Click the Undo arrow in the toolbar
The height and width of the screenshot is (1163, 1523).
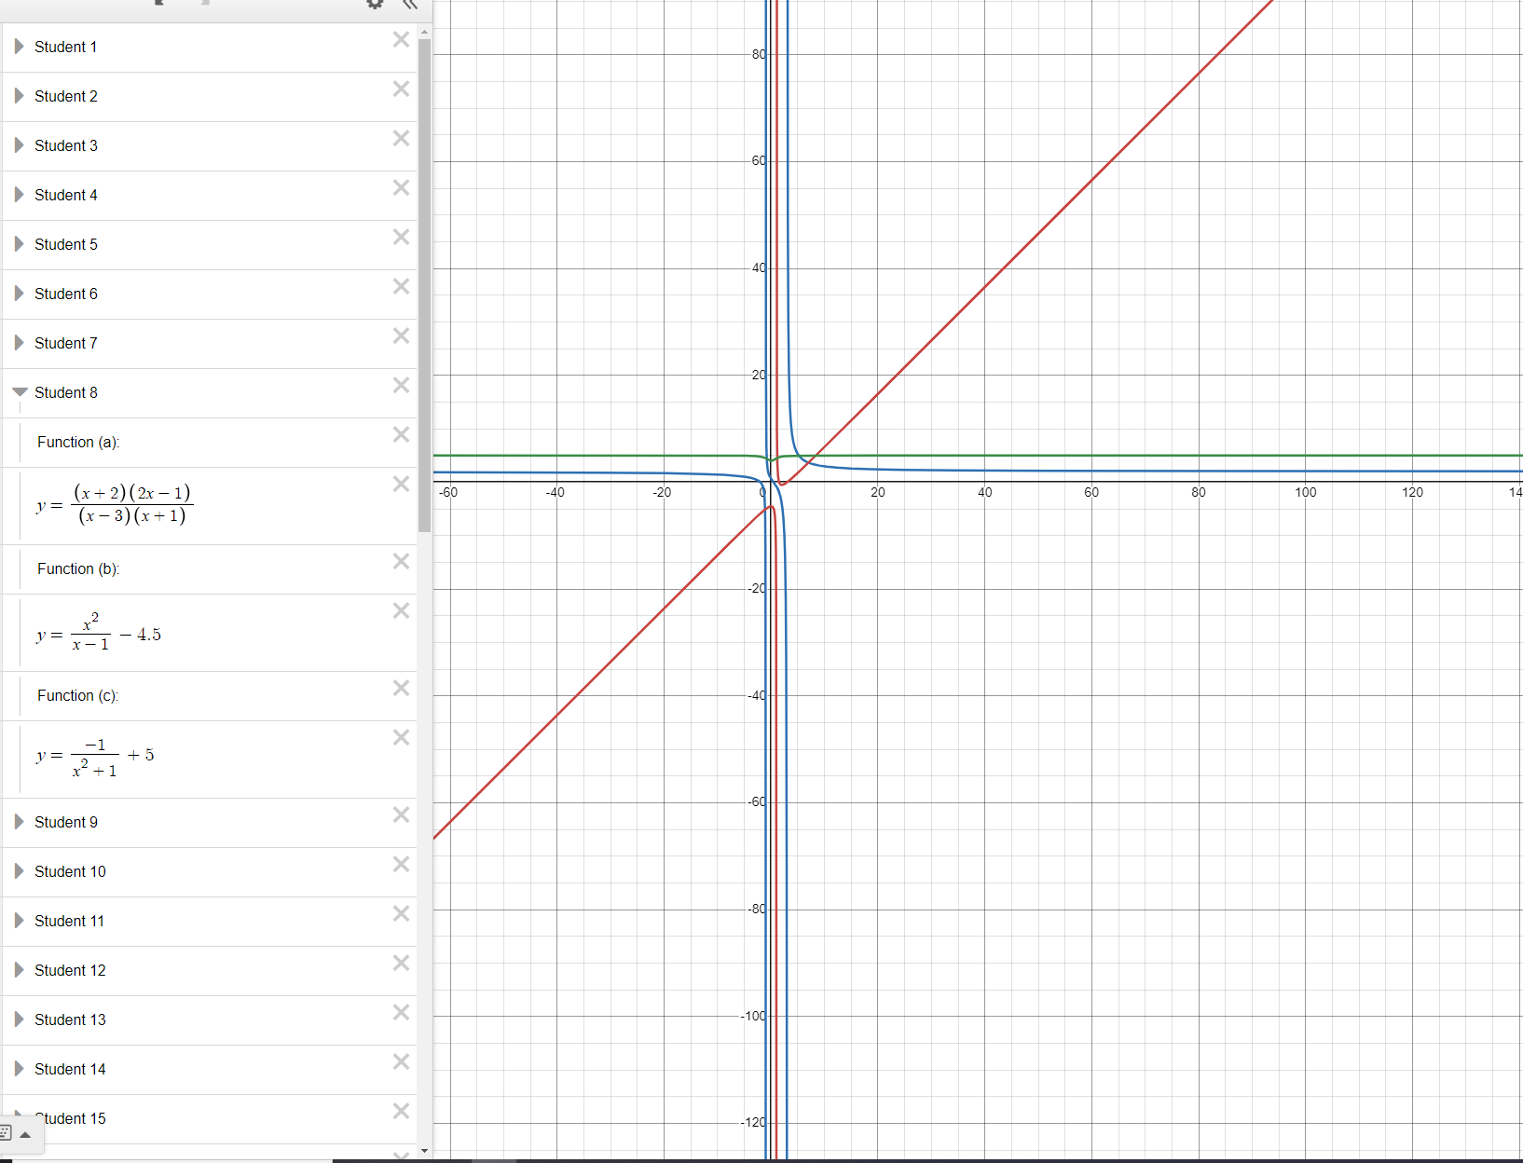(x=158, y=4)
